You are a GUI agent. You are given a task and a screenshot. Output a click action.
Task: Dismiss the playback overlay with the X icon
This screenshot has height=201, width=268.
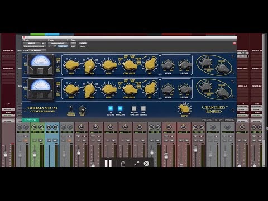pyautogui.click(x=146, y=164)
